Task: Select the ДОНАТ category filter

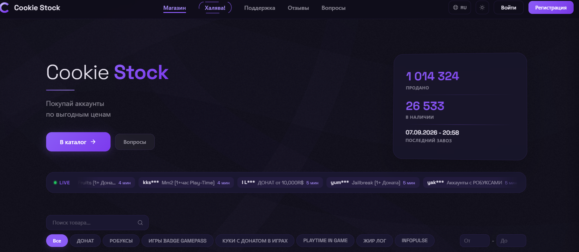Action: (85, 241)
